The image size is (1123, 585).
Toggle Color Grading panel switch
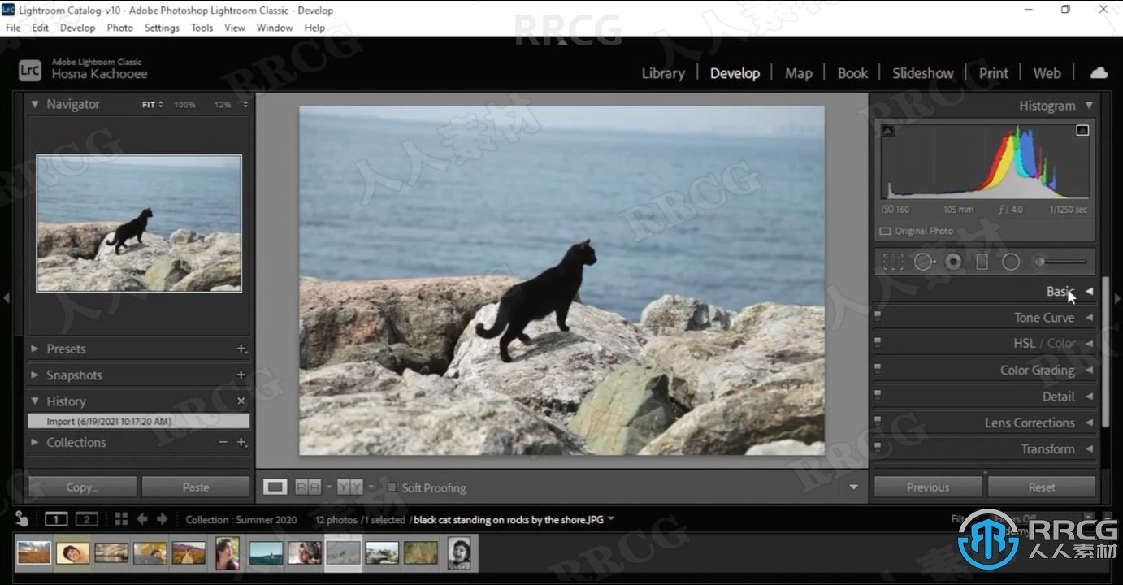pyautogui.click(x=878, y=370)
